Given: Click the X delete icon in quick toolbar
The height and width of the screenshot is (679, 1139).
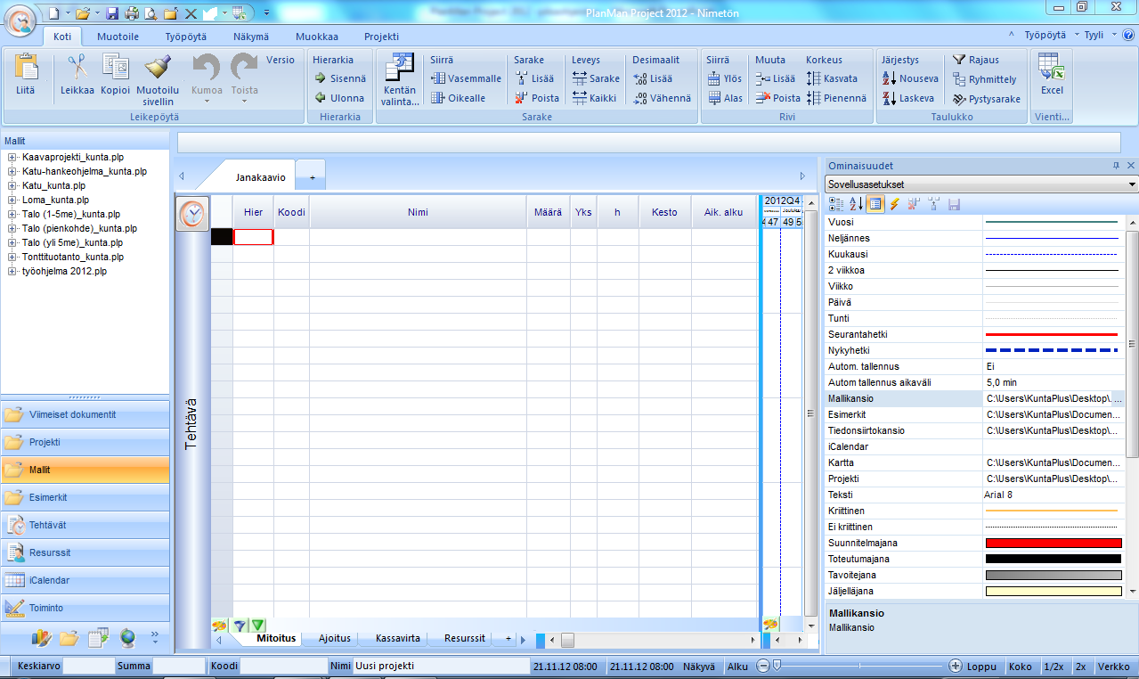Looking at the screenshot, I should click(191, 13).
